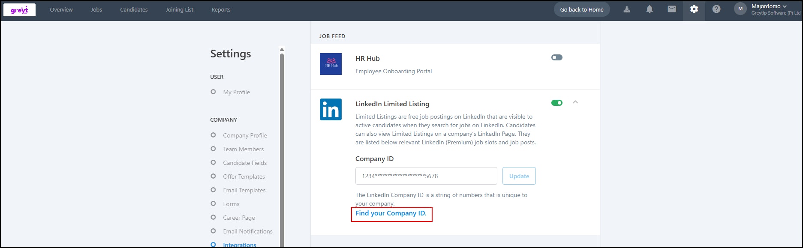Click Go back to Home button
Image resolution: width=803 pixels, height=248 pixels.
click(x=582, y=9)
